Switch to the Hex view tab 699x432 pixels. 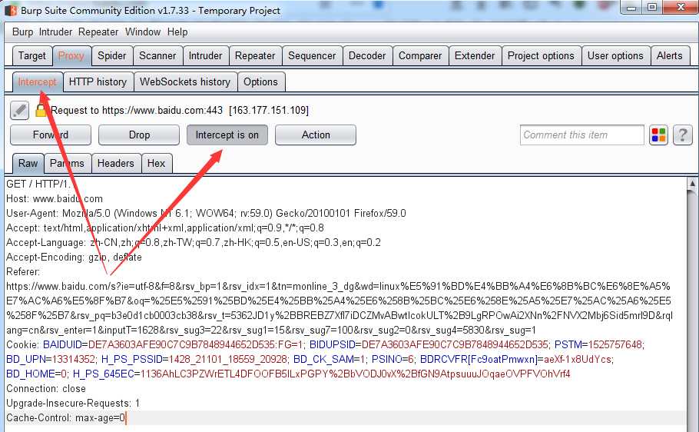tap(156, 163)
